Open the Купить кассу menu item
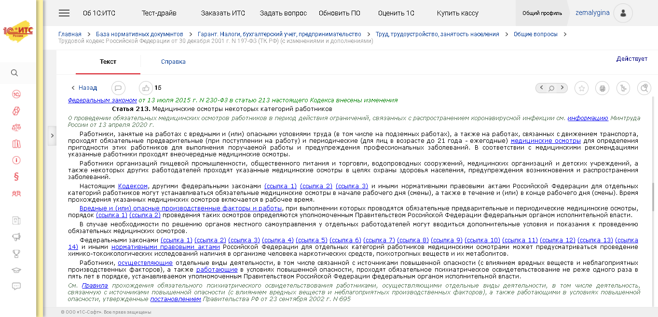 457,13
